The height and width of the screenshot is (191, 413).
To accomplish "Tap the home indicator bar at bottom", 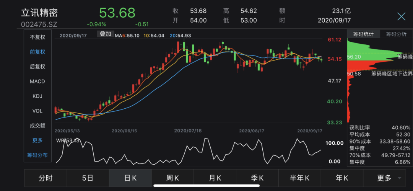I will click(x=206, y=186).
